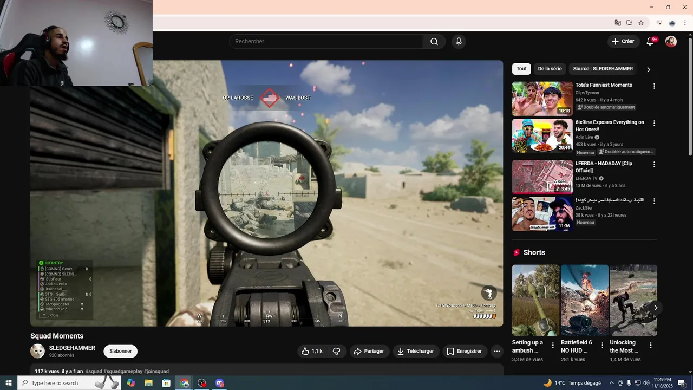
Task: Click the install app icon in address bar
Action: pos(629,23)
